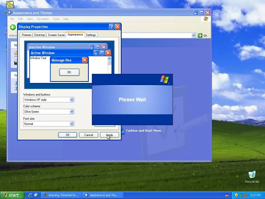Click the second Quick Launch icon beside Internet Explorer

click(36, 195)
